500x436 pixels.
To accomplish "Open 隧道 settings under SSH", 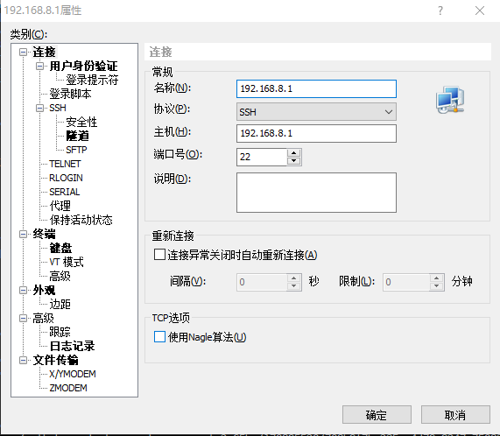I will click(x=77, y=136).
